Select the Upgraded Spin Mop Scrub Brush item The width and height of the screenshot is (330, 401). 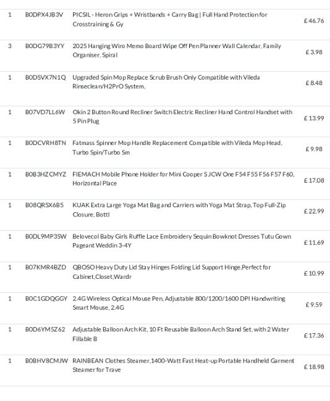(x=166, y=81)
